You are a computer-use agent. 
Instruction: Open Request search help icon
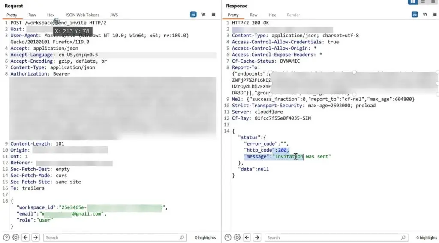click(x=6, y=237)
